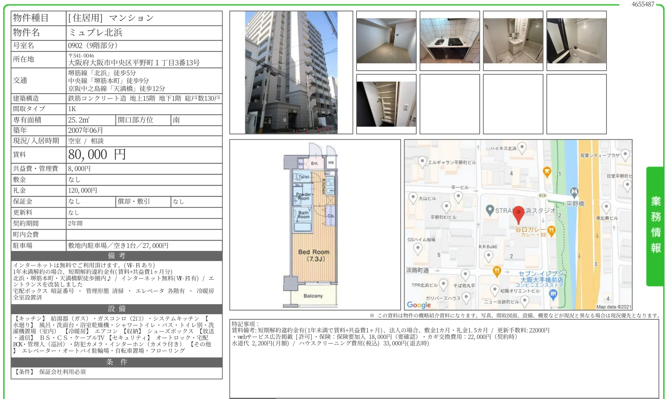
Task: Click the 平野橋 bridge icon on map
Action: pyautogui.click(x=574, y=192)
